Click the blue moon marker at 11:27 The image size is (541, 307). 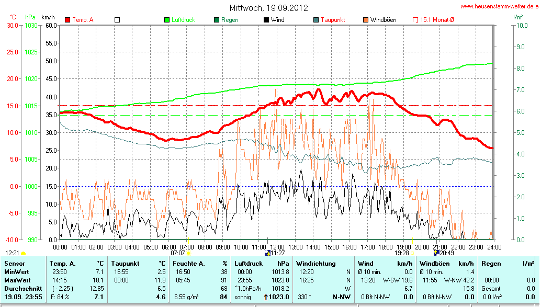coord(268,253)
